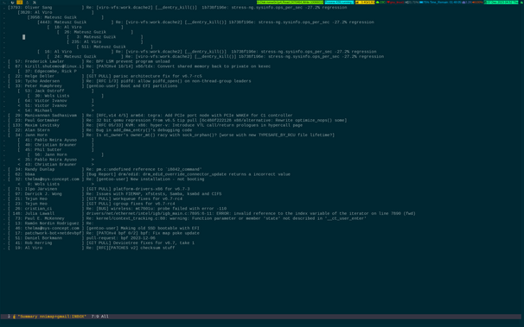
Task: Open Tycho Andersen's pidfd RFC message
Action: click(x=130, y=81)
